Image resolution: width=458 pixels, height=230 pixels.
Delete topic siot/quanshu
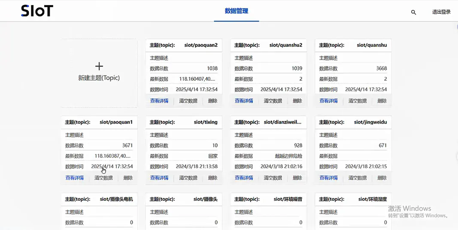point(382,101)
